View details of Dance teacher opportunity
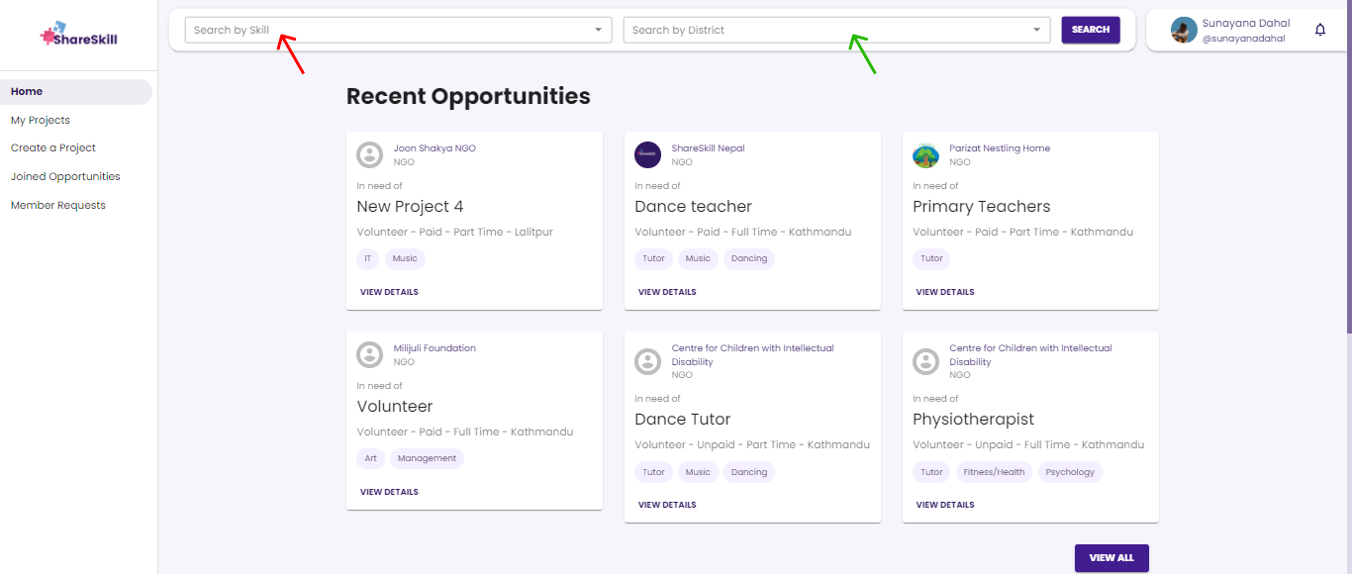The height and width of the screenshot is (574, 1352). 667,292
